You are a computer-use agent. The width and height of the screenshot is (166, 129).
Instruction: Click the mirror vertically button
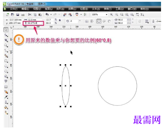coord(92,21)
